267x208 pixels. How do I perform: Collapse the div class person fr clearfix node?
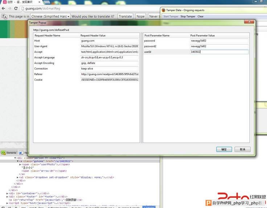tap(15, 158)
